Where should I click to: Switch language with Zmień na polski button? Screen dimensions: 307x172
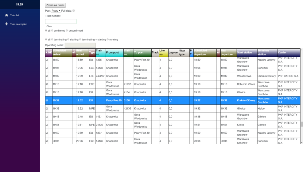[55, 5]
